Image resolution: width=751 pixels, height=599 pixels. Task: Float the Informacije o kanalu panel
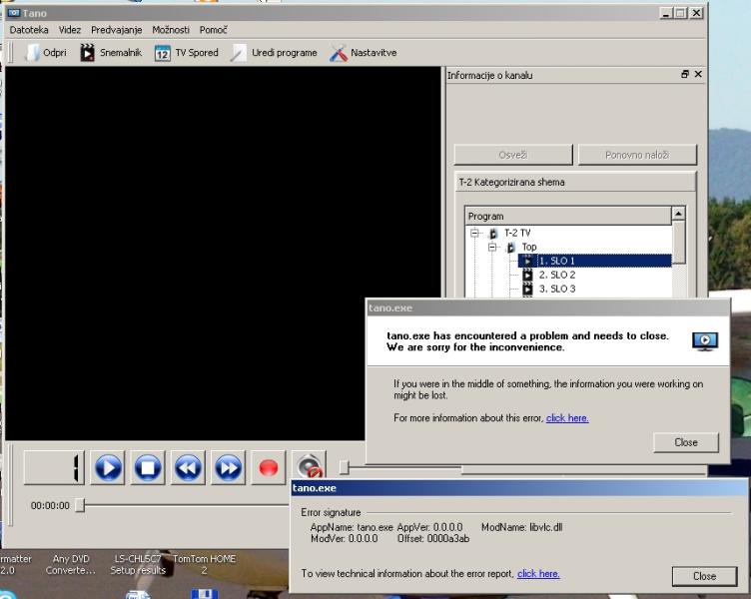[x=685, y=75]
